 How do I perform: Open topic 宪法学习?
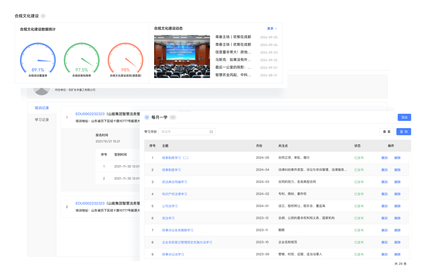pos(168,218)
